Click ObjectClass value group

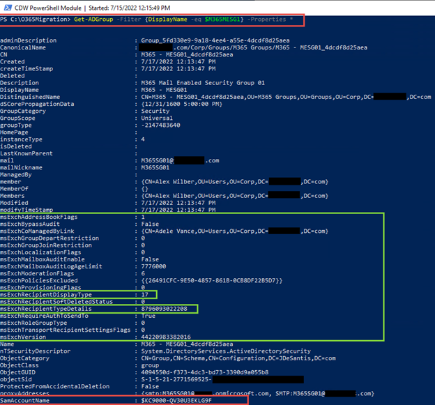point(150,365)
